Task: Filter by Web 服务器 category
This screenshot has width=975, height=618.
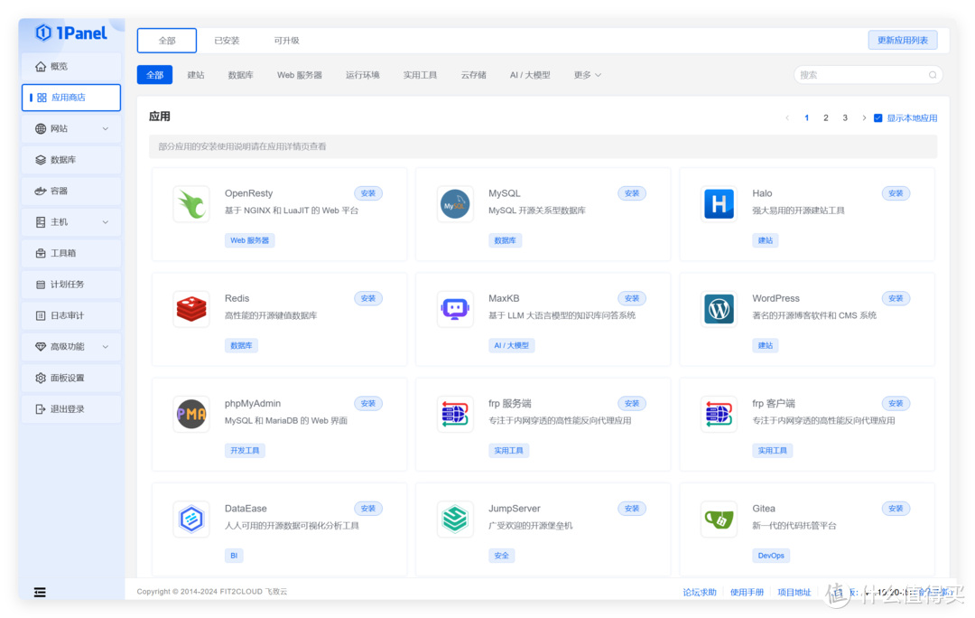Action: click(300, 75)
